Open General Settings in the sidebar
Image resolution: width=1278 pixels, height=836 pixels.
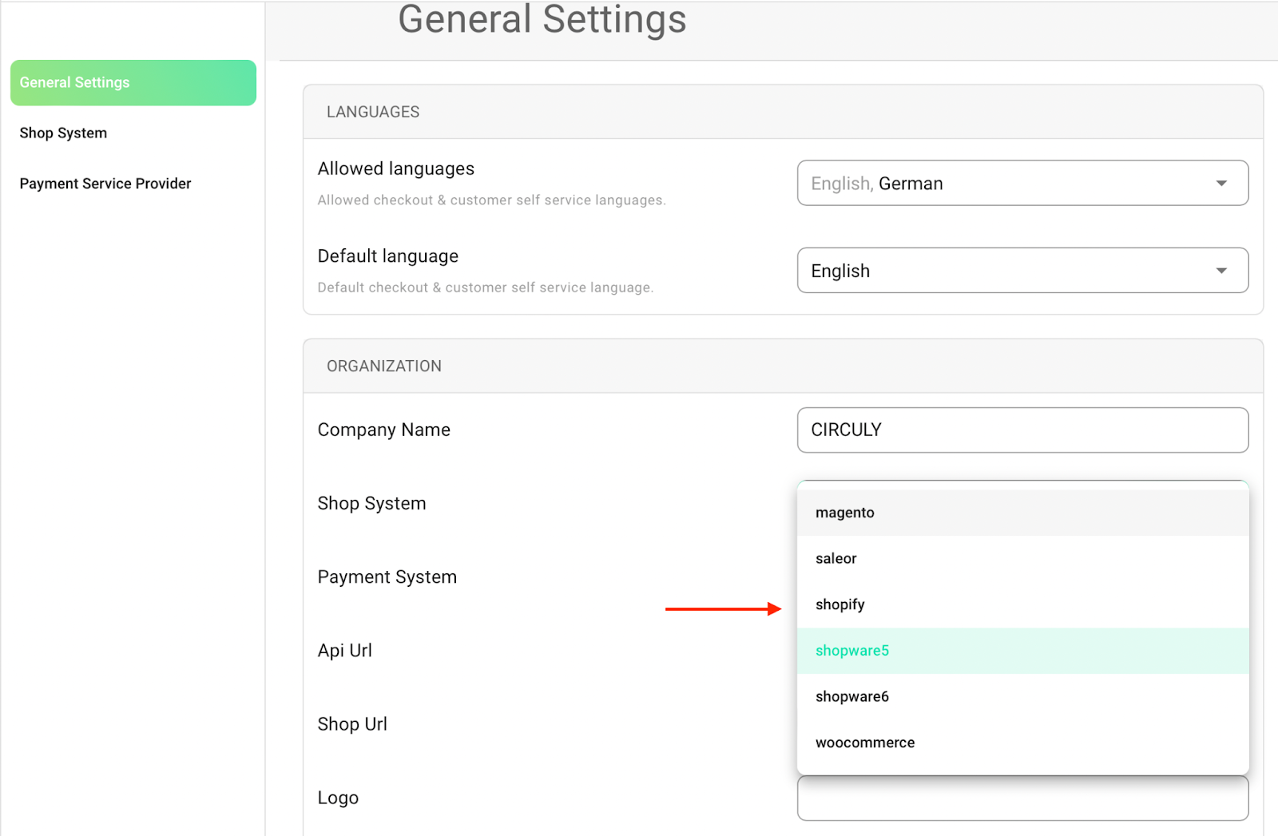tap(133, 82)
